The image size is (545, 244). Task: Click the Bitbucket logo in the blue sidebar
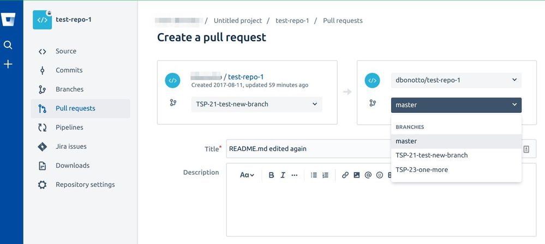click(8, 20)
